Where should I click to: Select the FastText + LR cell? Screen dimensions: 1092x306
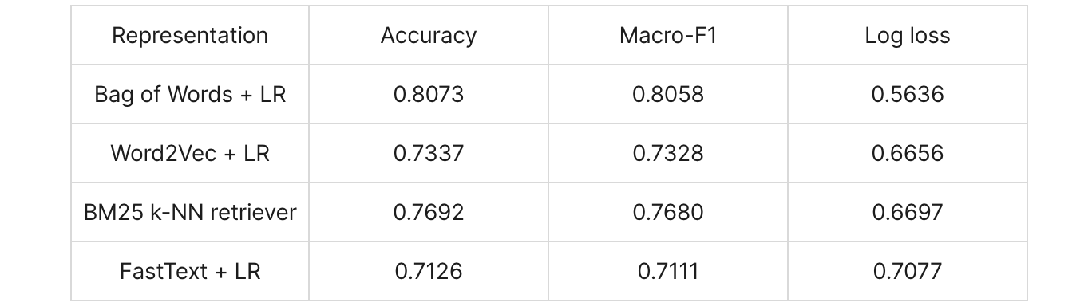190,271
